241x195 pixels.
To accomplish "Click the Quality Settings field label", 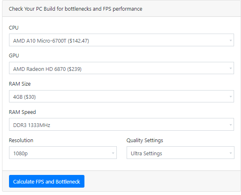I will (x=145, y=141).
